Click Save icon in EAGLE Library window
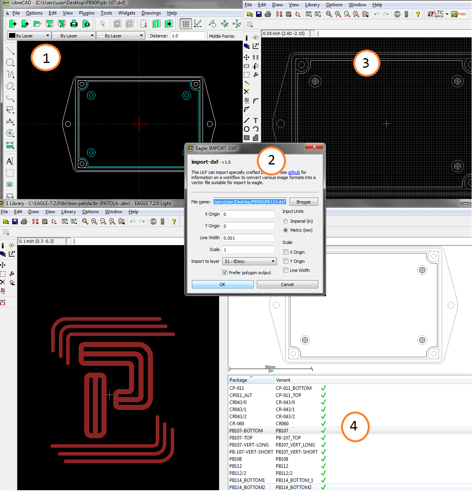 click(x=15, y=222)
